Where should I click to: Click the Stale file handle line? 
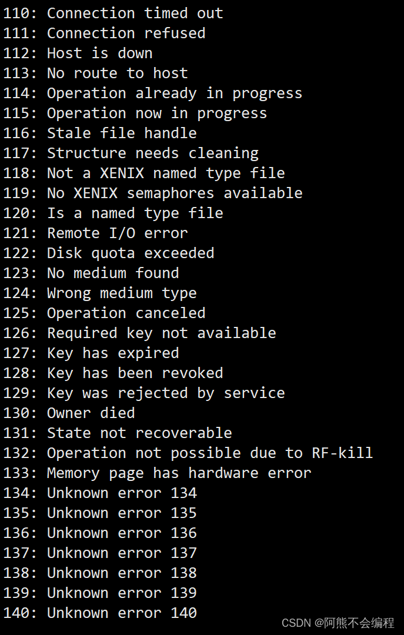tap(100, 133)
